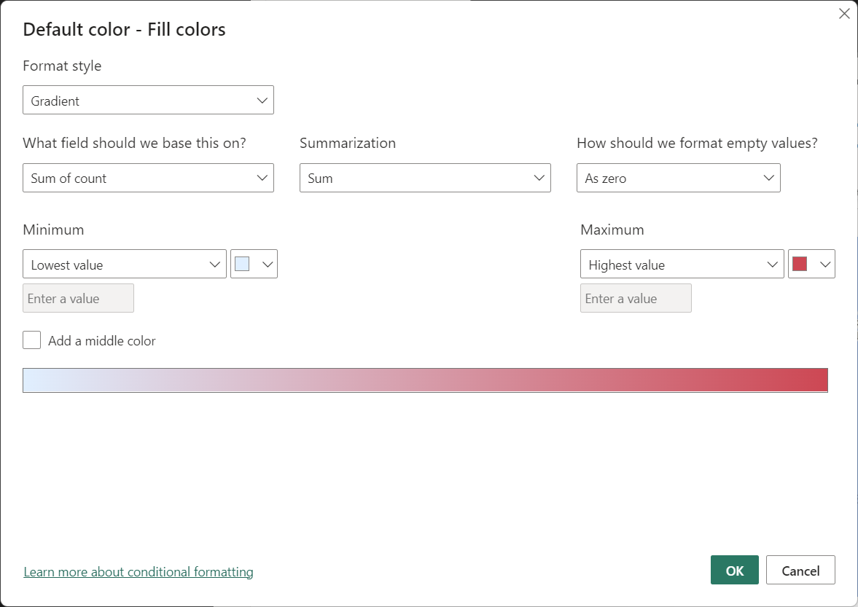
Task: Close the Fill colors dialog
Action: point(844,14)
